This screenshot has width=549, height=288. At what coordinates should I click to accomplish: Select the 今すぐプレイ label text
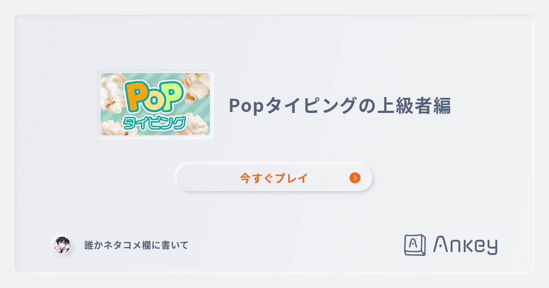tap(273, 178)
